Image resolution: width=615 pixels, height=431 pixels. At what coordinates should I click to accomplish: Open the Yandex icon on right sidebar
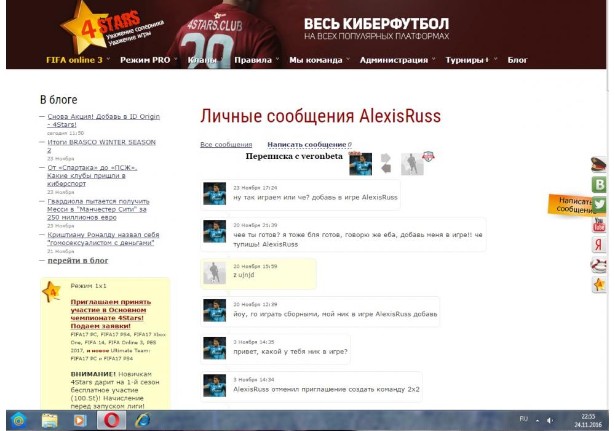point(599,244)
